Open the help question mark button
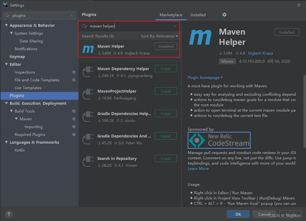 9,214
